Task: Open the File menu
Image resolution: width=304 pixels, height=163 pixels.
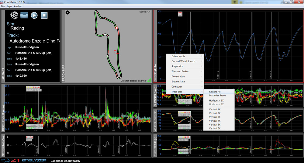Action: (3, 6)
